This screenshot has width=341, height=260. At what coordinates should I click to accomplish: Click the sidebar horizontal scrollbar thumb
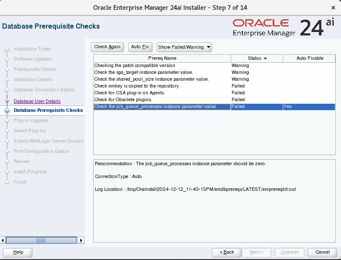tap(41, 240)
